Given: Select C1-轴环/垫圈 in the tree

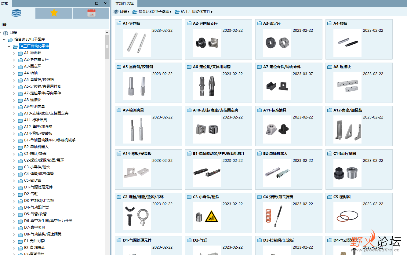Looking at the screenshot, I should [35, 154].
